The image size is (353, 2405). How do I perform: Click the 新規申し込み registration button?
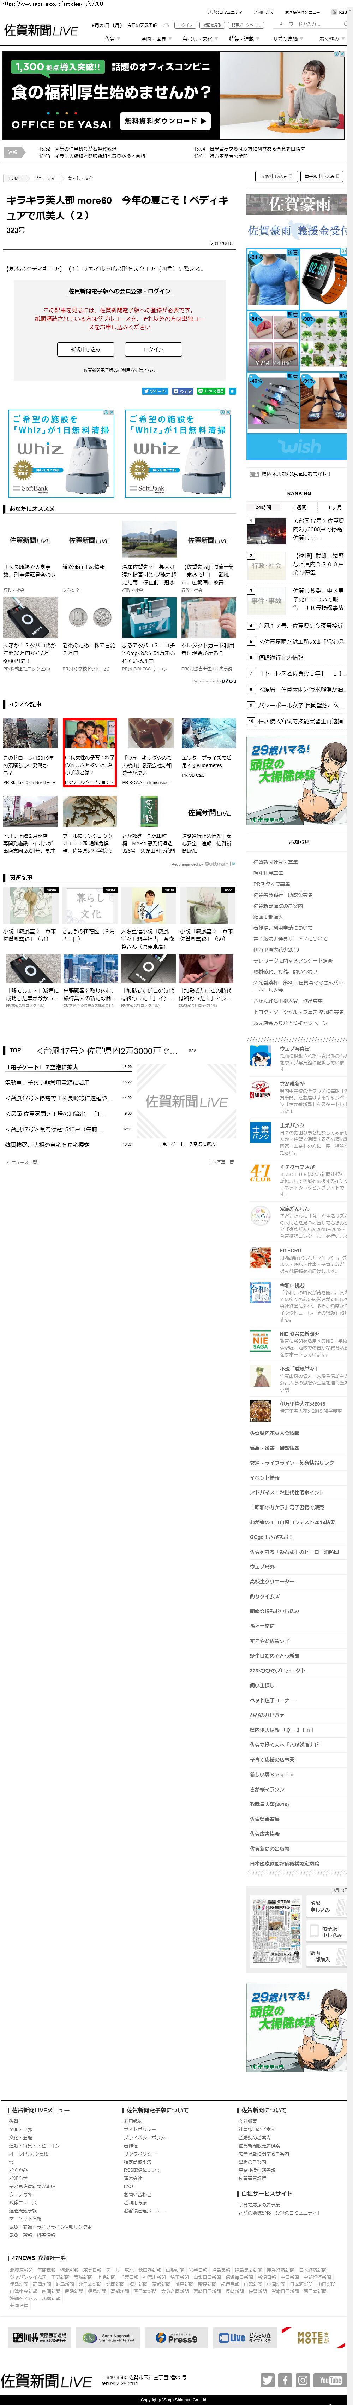click(86, 349)
